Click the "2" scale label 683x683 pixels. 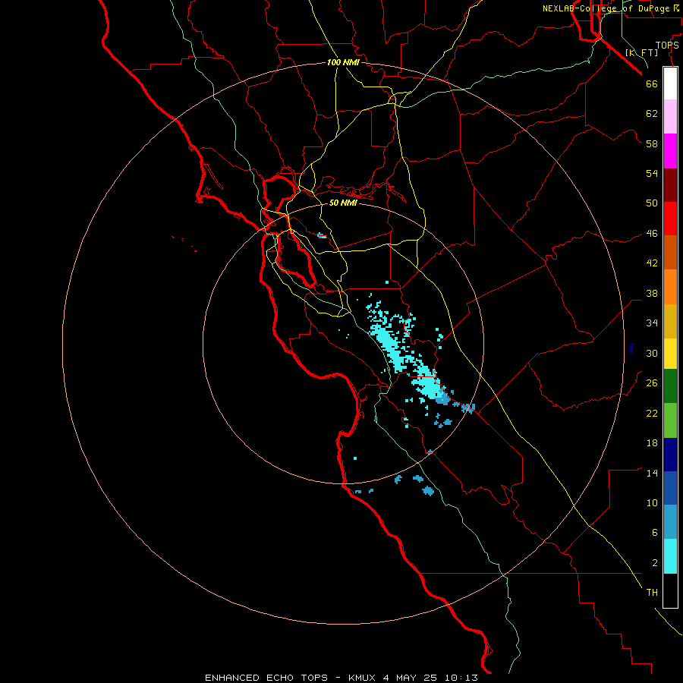click(x=655, y=563)
